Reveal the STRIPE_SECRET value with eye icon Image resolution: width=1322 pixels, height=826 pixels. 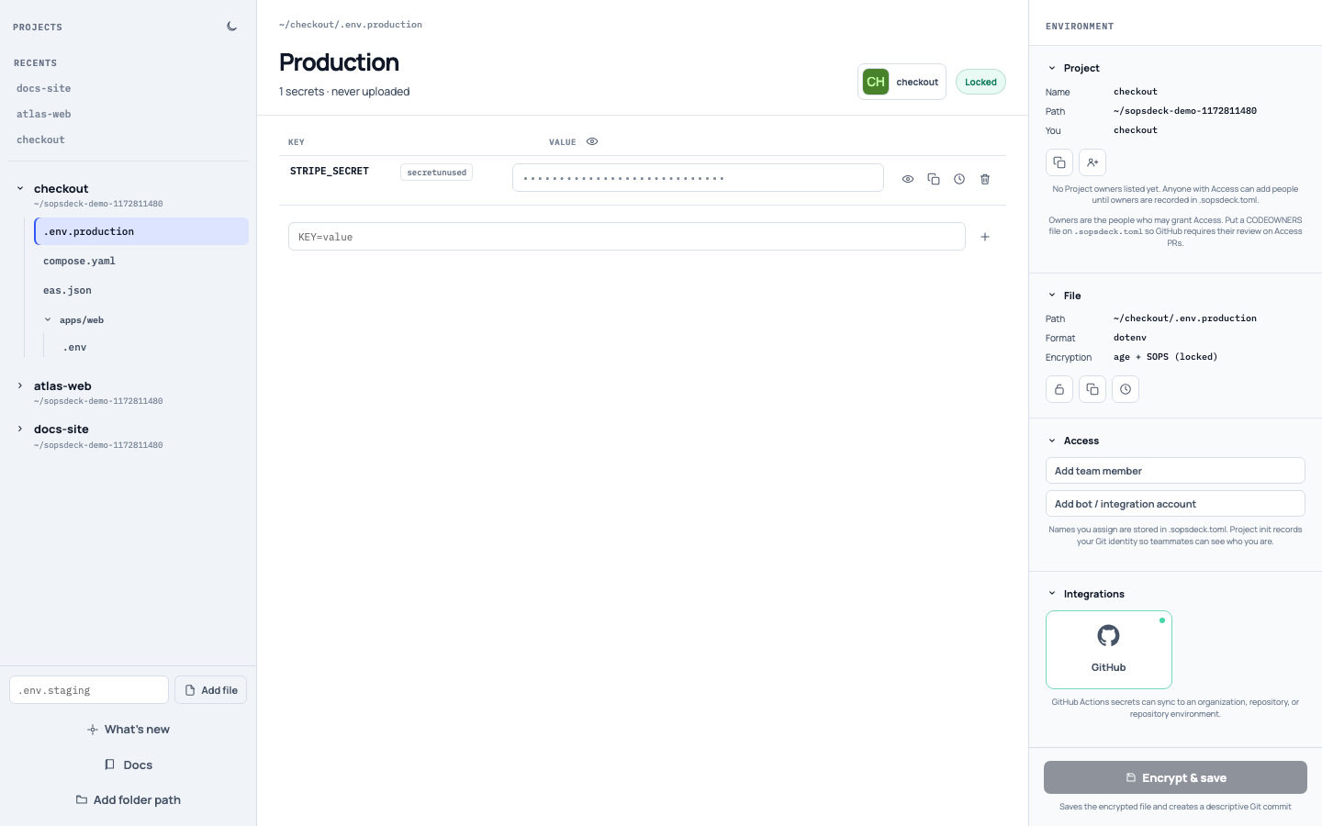908,179
